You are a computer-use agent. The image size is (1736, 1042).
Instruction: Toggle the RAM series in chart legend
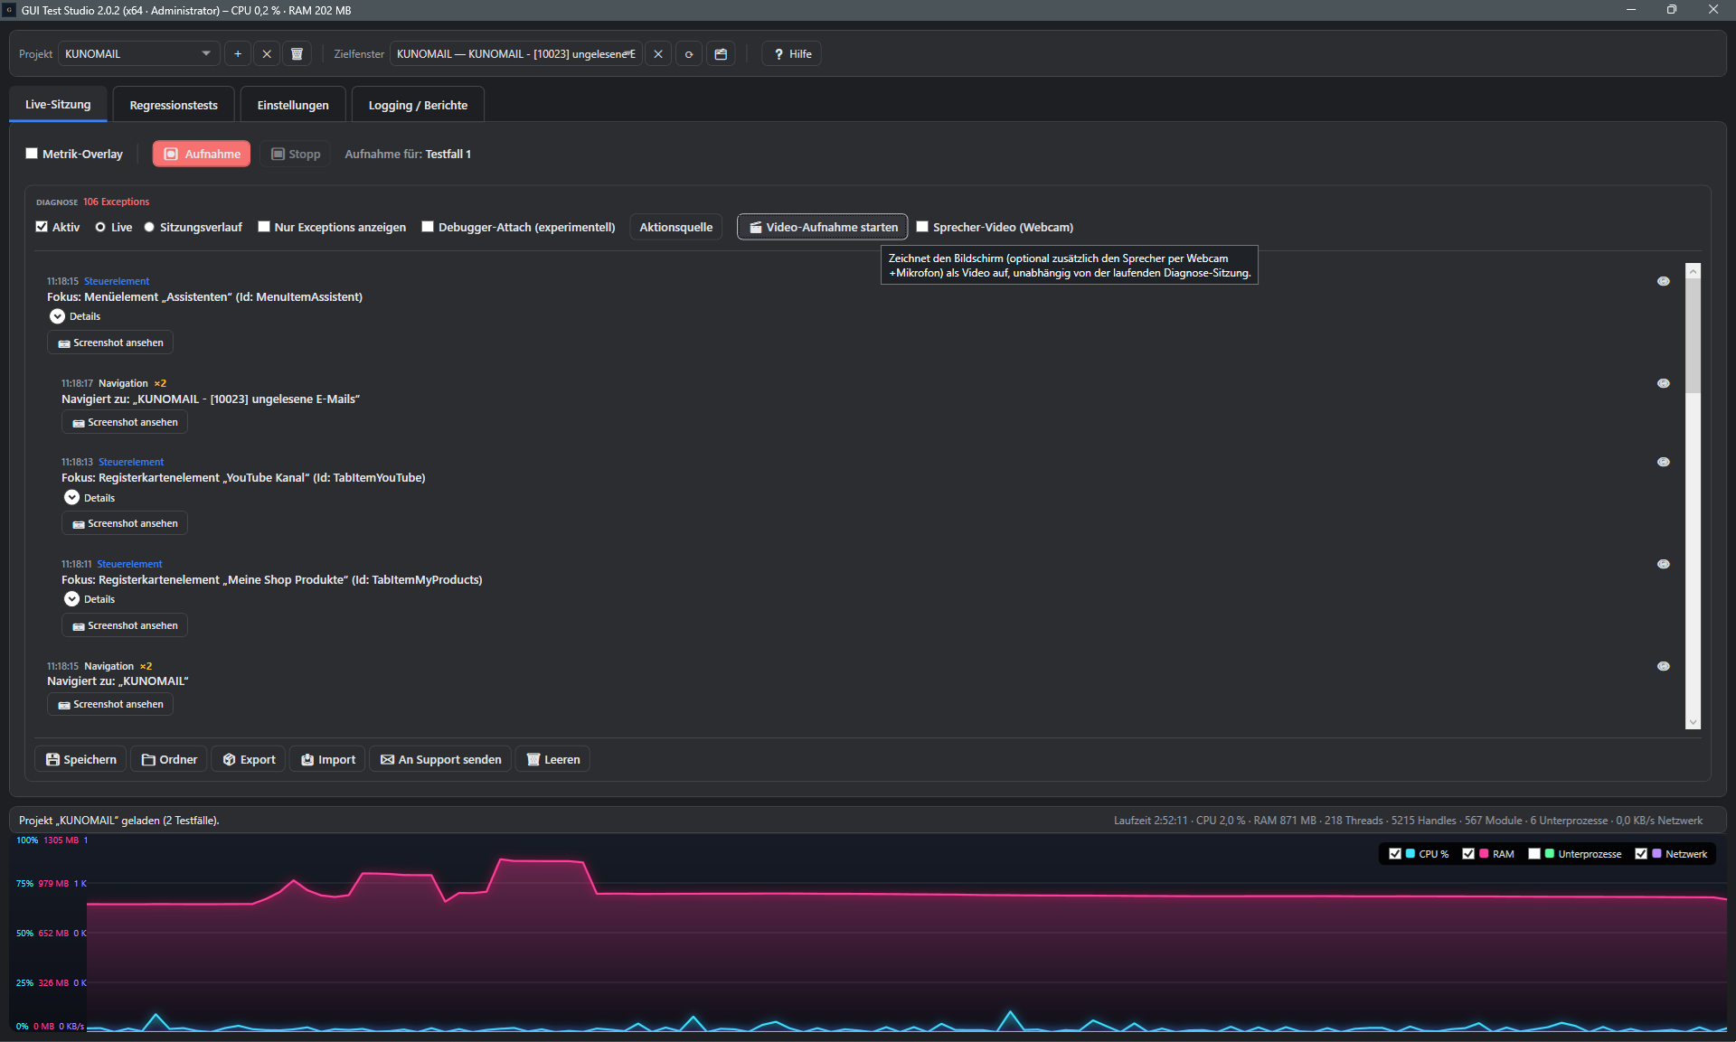(x=1468, y=854)
